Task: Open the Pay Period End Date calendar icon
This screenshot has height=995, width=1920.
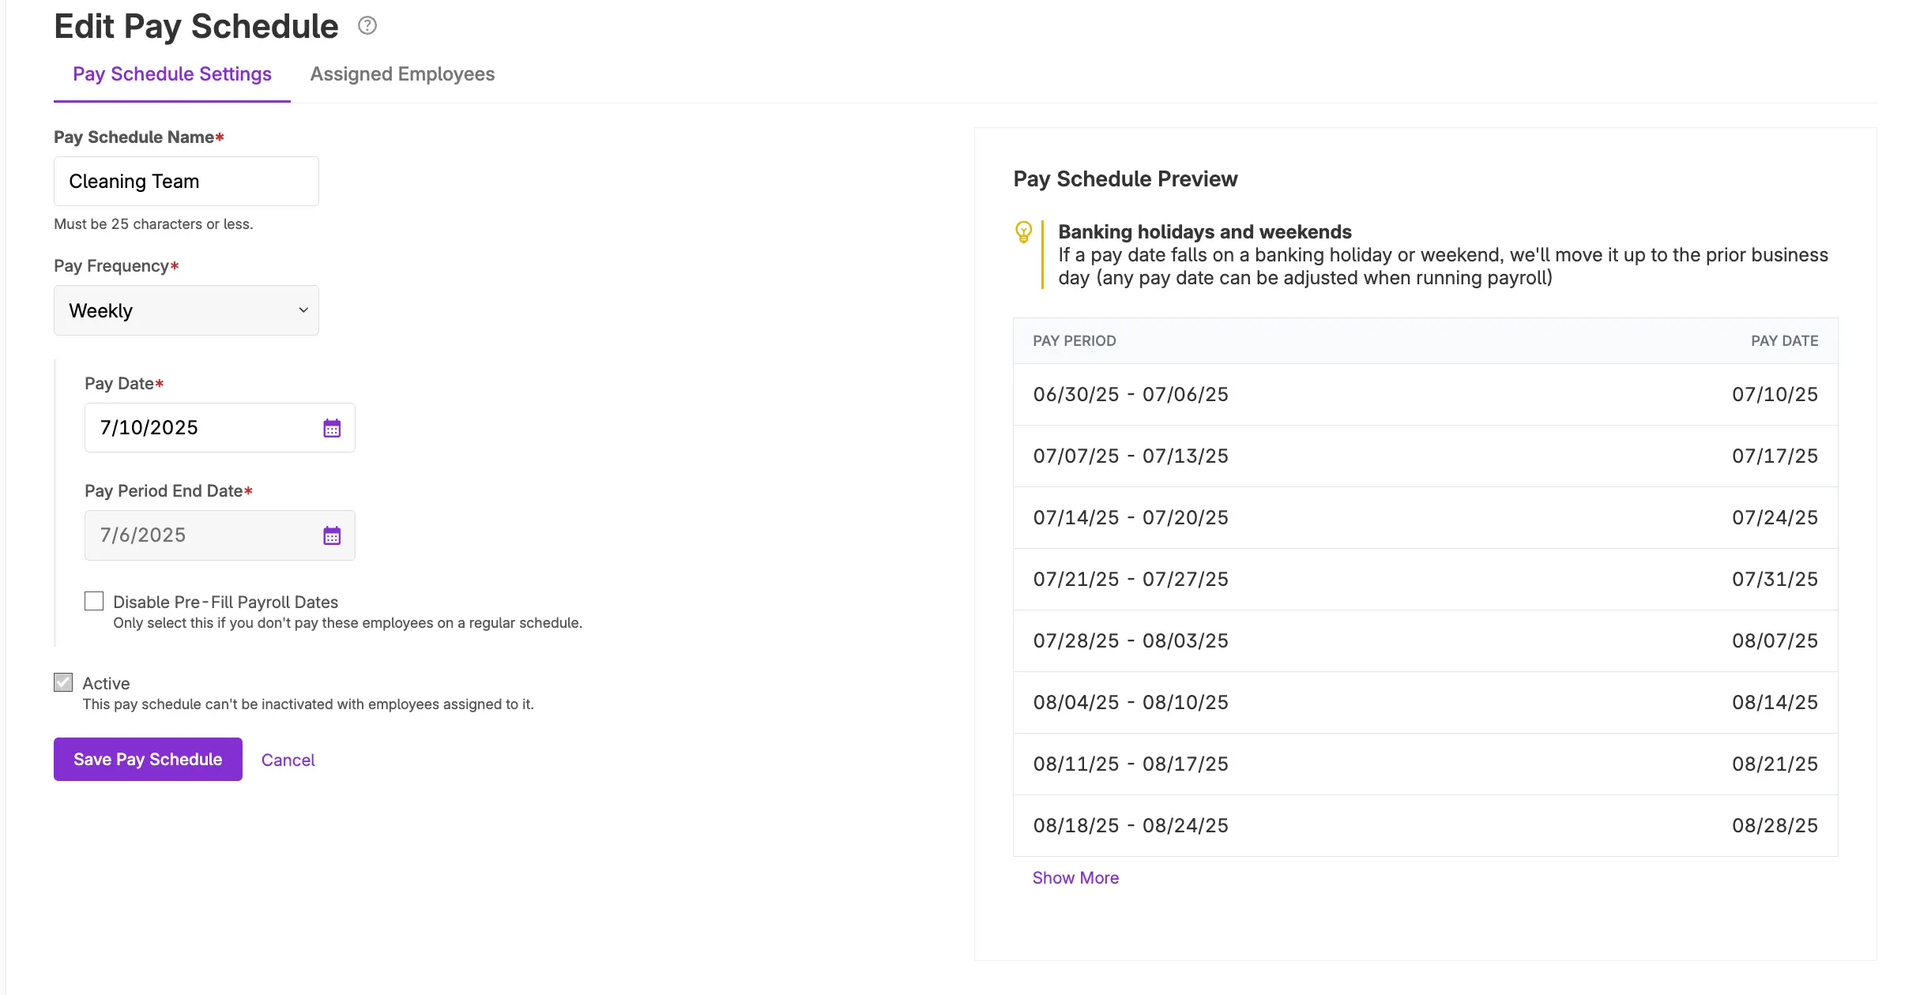Action: [x=332, y=535]
